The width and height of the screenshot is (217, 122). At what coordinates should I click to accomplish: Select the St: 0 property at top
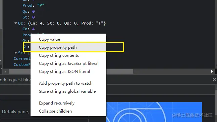(x=29, y=17)
